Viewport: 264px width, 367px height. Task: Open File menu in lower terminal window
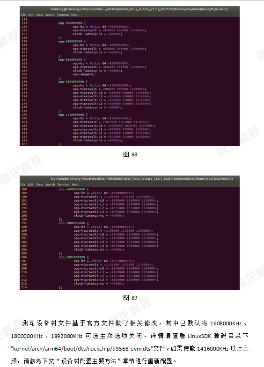click(x=23, y=184)
